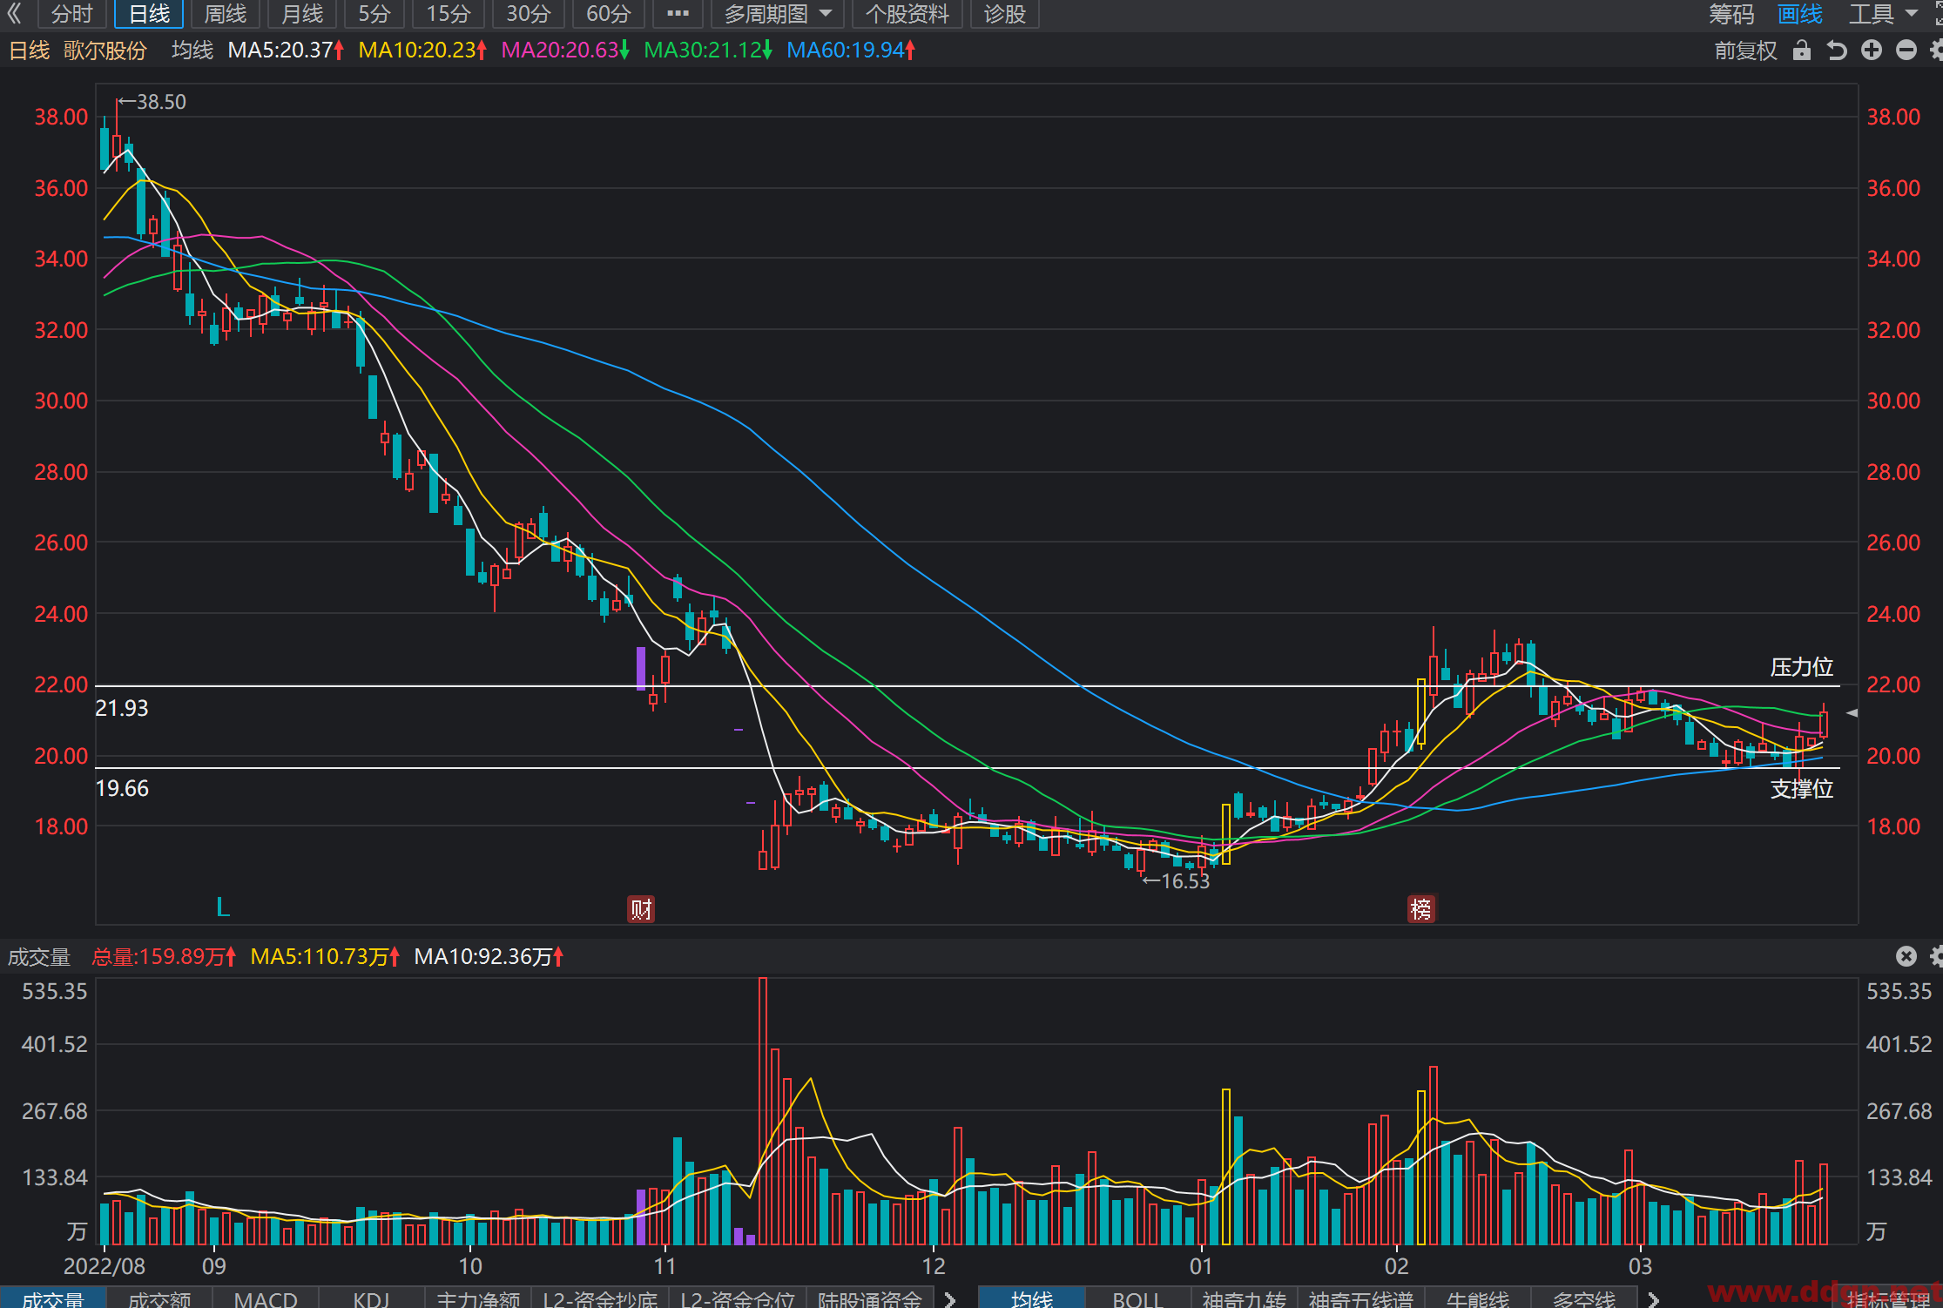This screenshot has width=1943, height=1308.
Task: Click the undo arrow icon
Action: click(1837, 51)
